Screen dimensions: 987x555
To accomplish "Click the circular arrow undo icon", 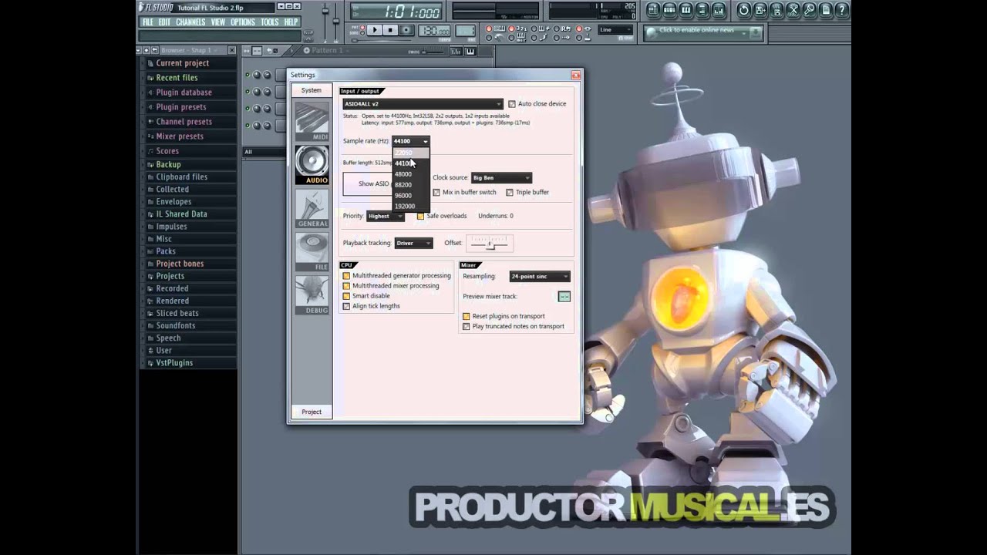I will pyautogui.click(x=743, y=9).
